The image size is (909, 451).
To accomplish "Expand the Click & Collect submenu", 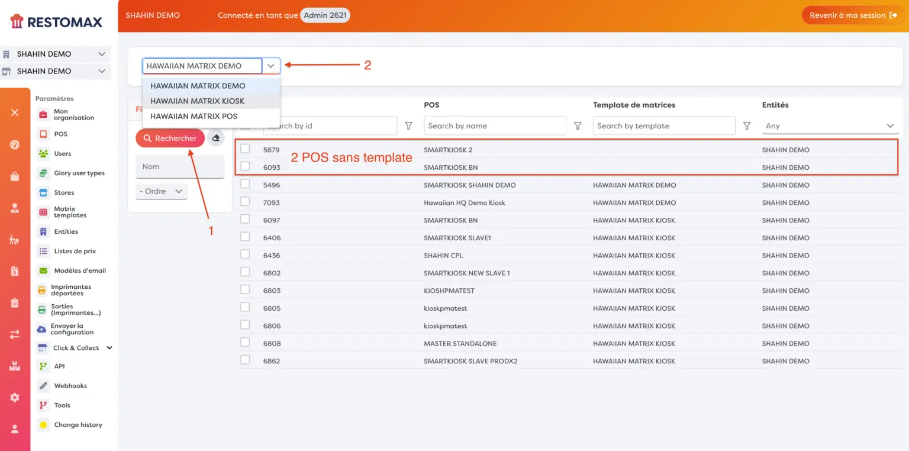I will click(109, 348).
